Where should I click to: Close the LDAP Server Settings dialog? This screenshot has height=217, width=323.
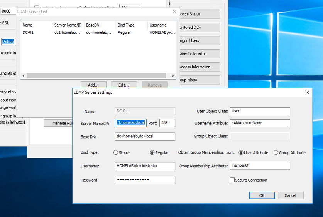pyautogui.click(x=307, y=93)
